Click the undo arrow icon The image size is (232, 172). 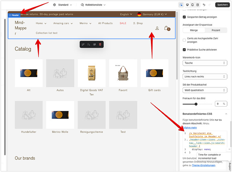coord(204,5)
